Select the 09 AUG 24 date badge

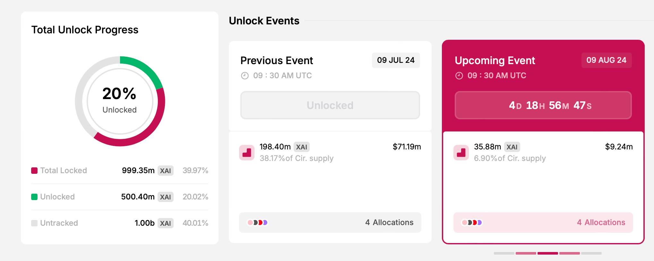[607, 60]
